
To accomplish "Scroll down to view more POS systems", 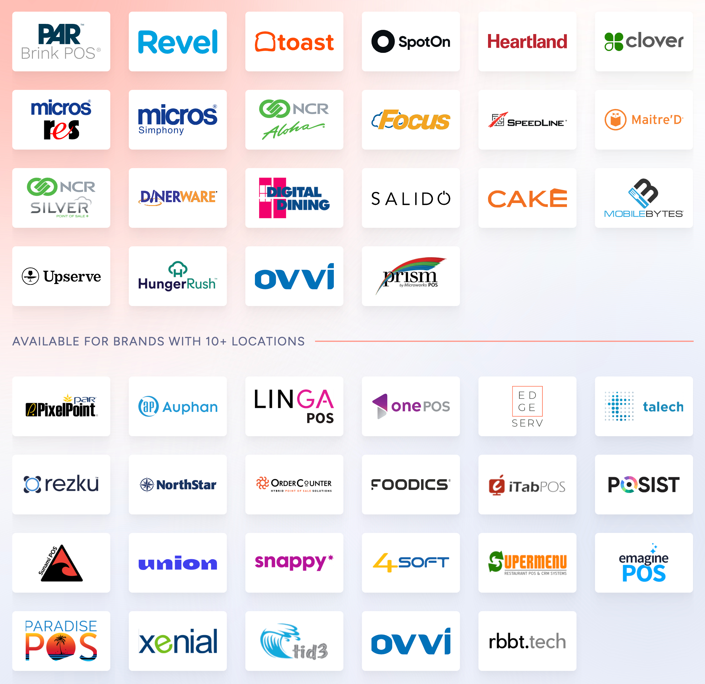I will (x=353, y=683).
